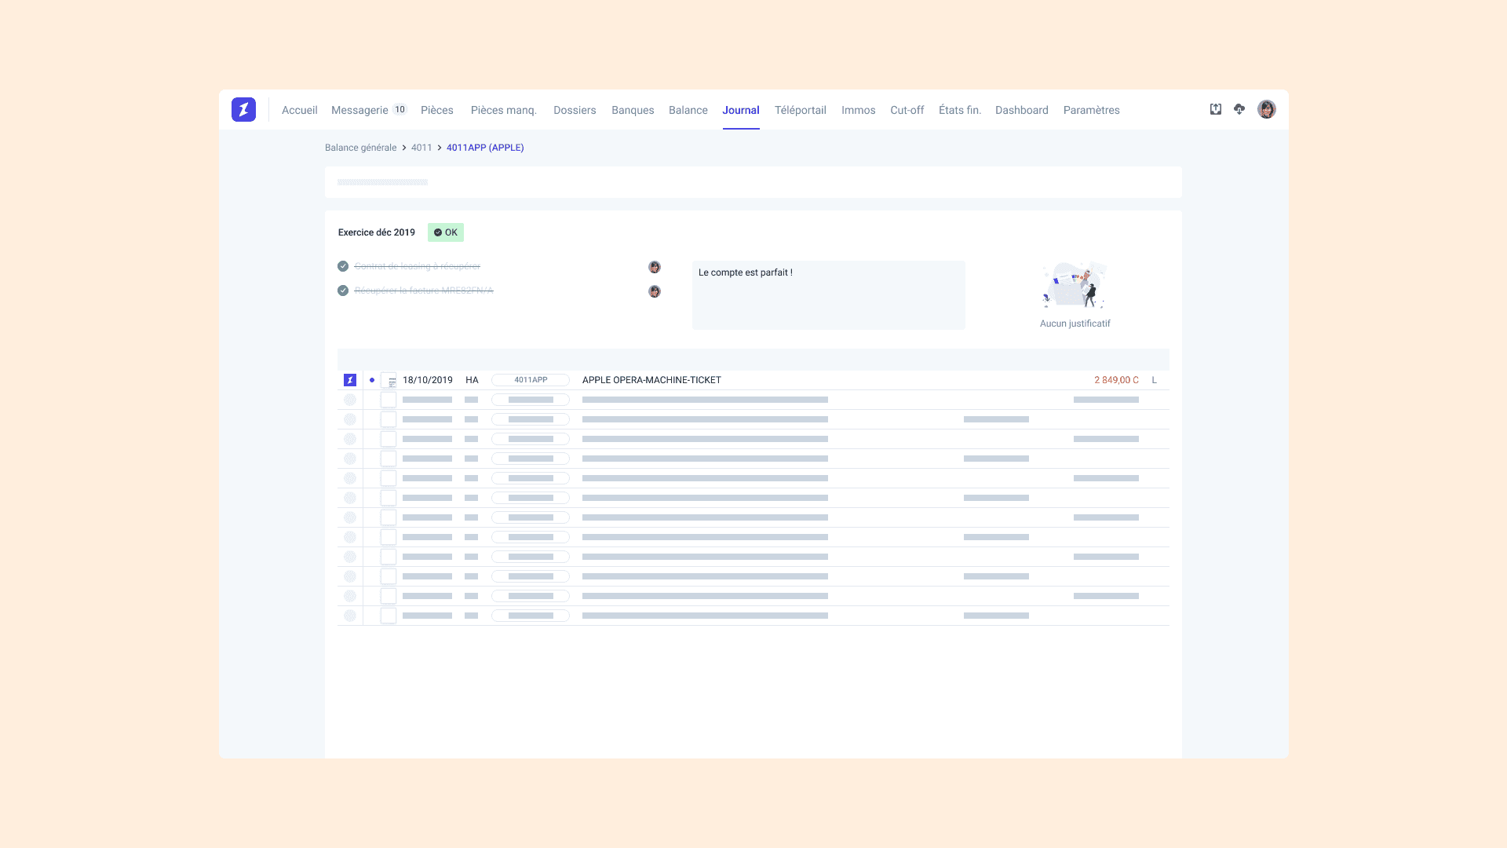Click the breadcrumb chevron after Balance générale
Image resolution: width=1507 pixels, height=848 pixels.
404,148
